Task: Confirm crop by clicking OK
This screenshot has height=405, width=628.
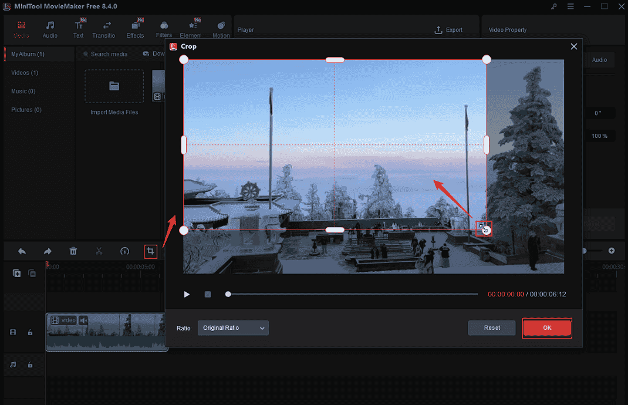Action: point(546,328)
